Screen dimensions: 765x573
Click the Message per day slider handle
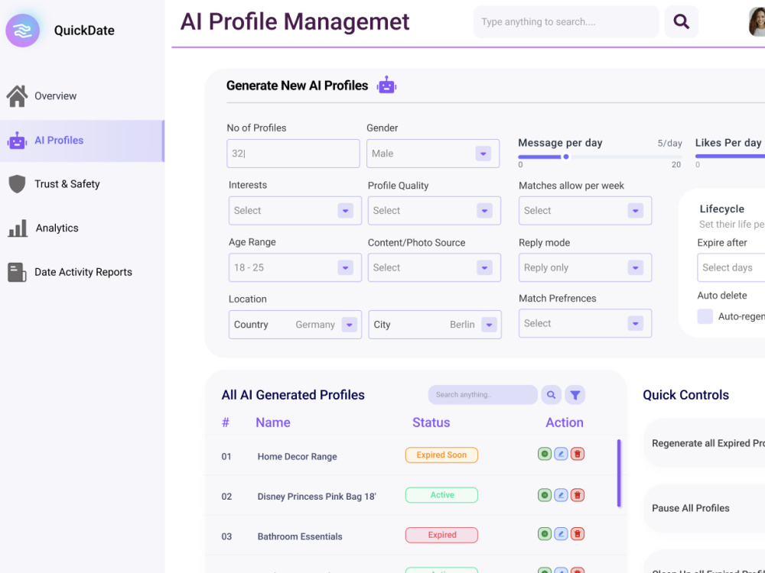coord(566,157)
